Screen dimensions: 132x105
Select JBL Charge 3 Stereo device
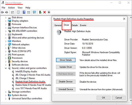[25, 78]
